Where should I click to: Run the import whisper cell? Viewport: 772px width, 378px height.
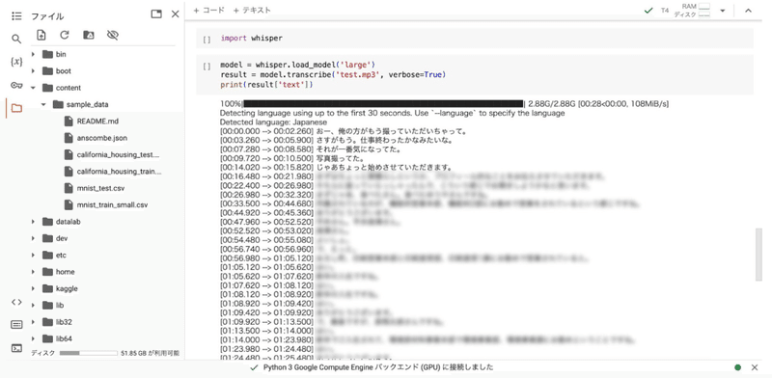click(207, 40)
